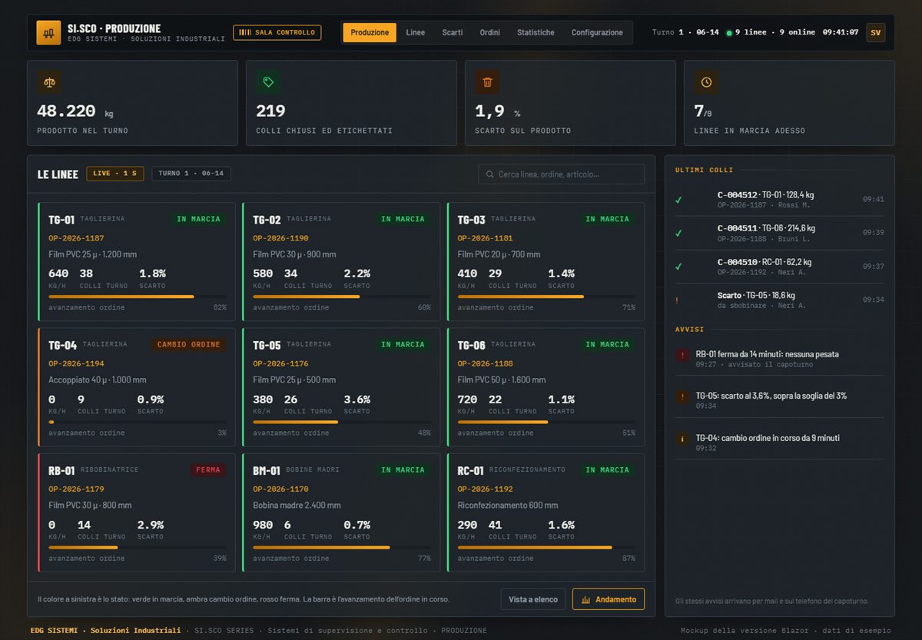Click the green online status dot
The image size is (922, 640).
click(x=728, y=33)
